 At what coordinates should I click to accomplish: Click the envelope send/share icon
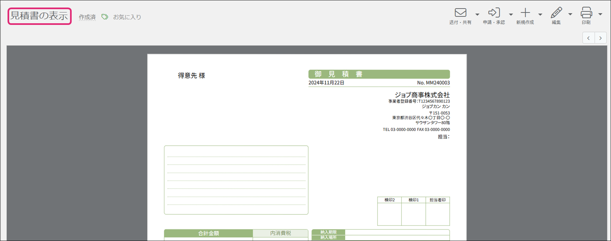pos(460,13)
